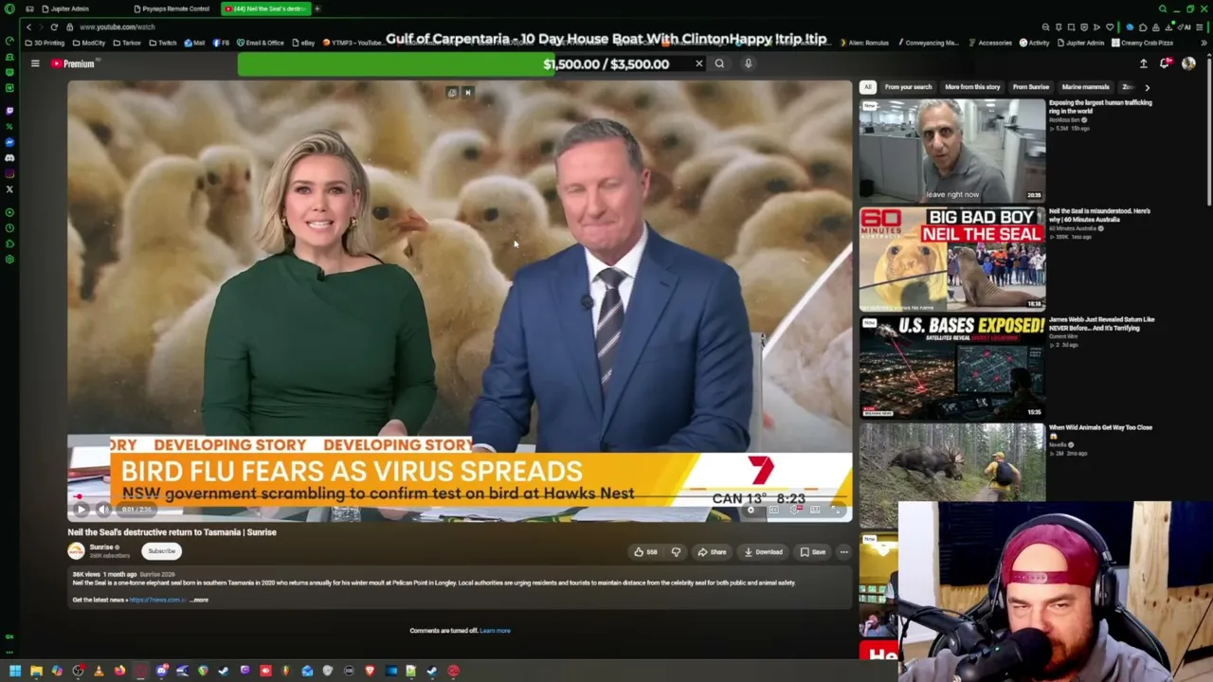
Task: Open a new browser tab with plus
Action: [317, 9]
